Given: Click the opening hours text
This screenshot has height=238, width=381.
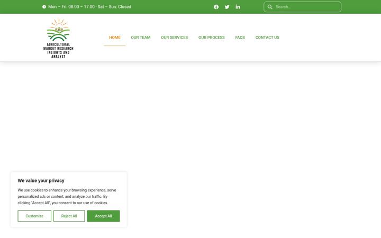Looking at the screenshot, I should pyautogui.click(x=89, y=7).
